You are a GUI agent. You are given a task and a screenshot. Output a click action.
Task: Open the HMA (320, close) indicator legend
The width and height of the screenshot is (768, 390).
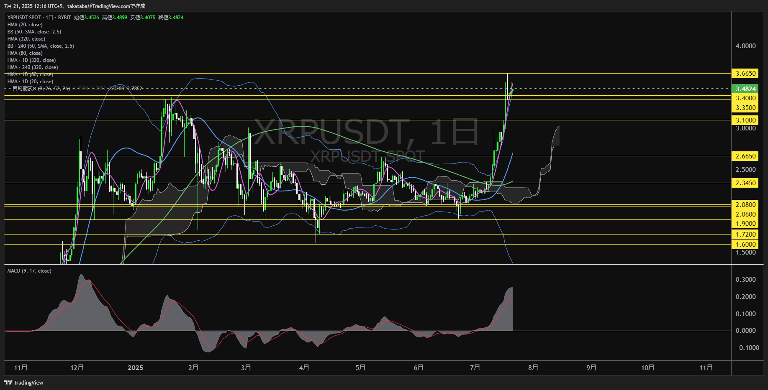click(x=26, y=39)
